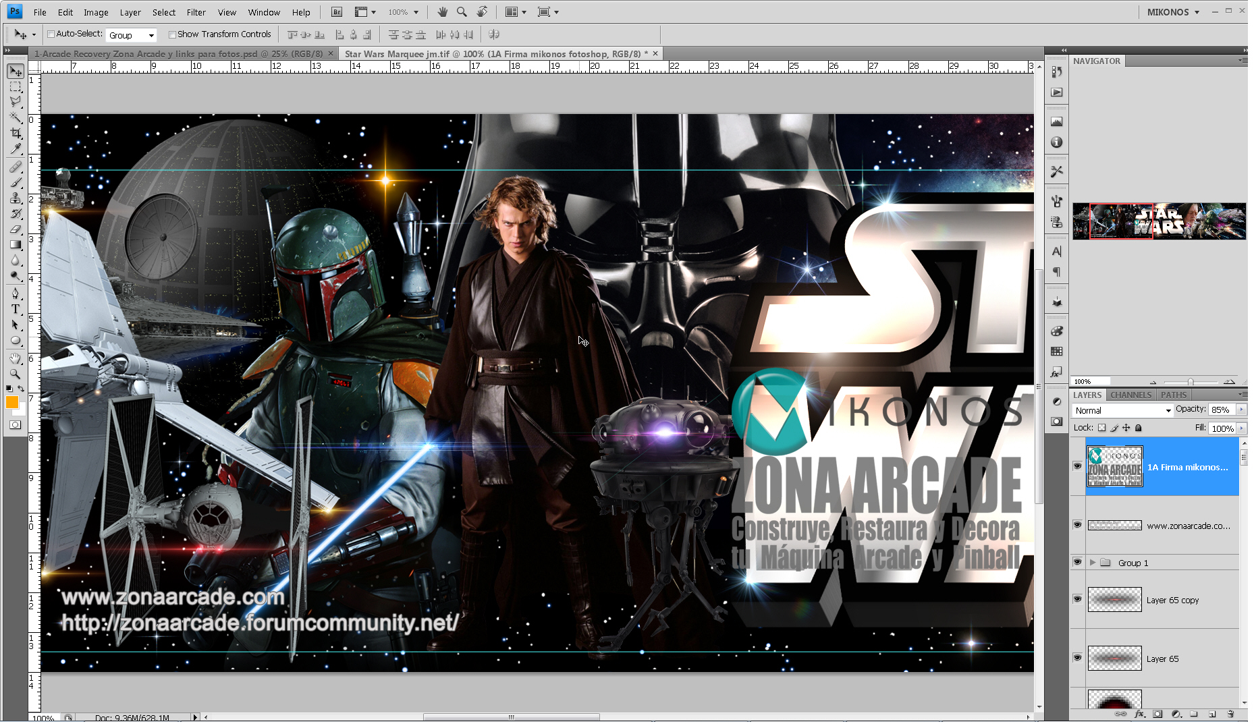Click the white background color swatch
The image size is (1254, 726).
click(x=22, y=410)
